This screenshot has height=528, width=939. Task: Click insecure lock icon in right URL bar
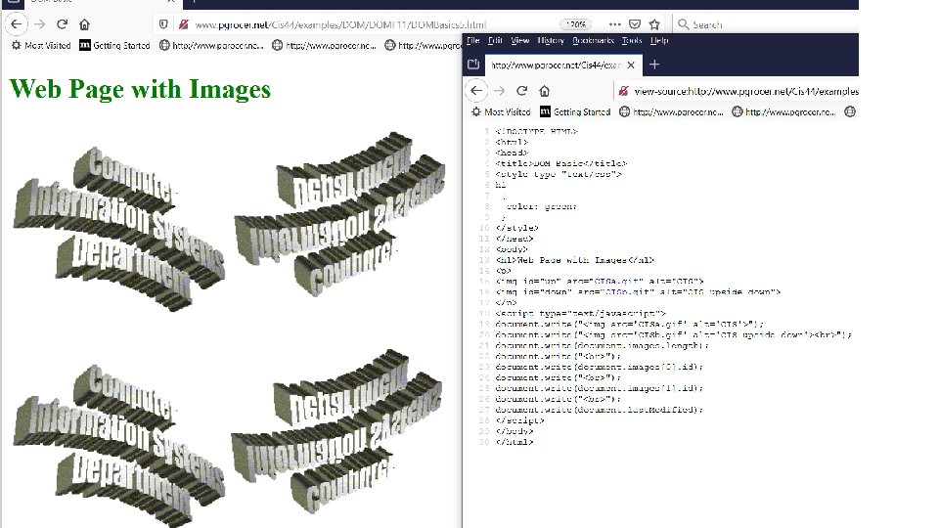[x=623, y=91]
